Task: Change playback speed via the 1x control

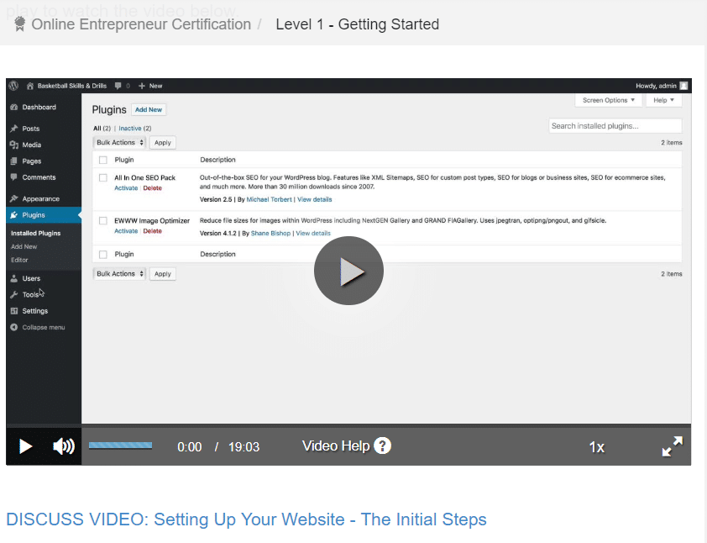Action: (596, 447)
